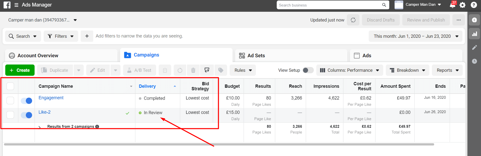Open the Reports dropdown
The width and height of the screenshot is (481, 156).
[447, 70]
